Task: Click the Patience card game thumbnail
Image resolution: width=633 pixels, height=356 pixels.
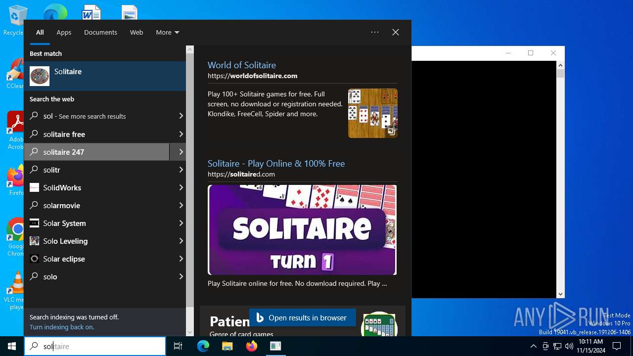Action: [379, 324]
